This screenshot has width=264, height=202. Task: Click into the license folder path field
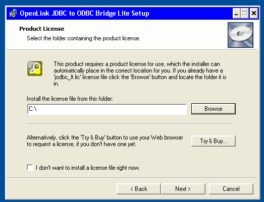[x=107, y=109]
